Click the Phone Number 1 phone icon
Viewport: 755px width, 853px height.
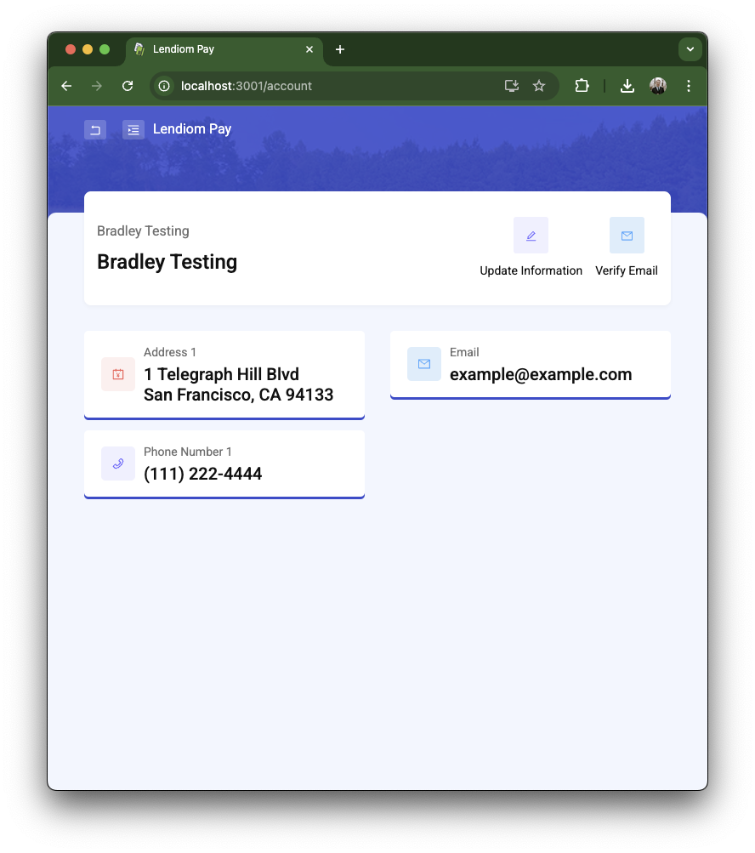point(118,463)
